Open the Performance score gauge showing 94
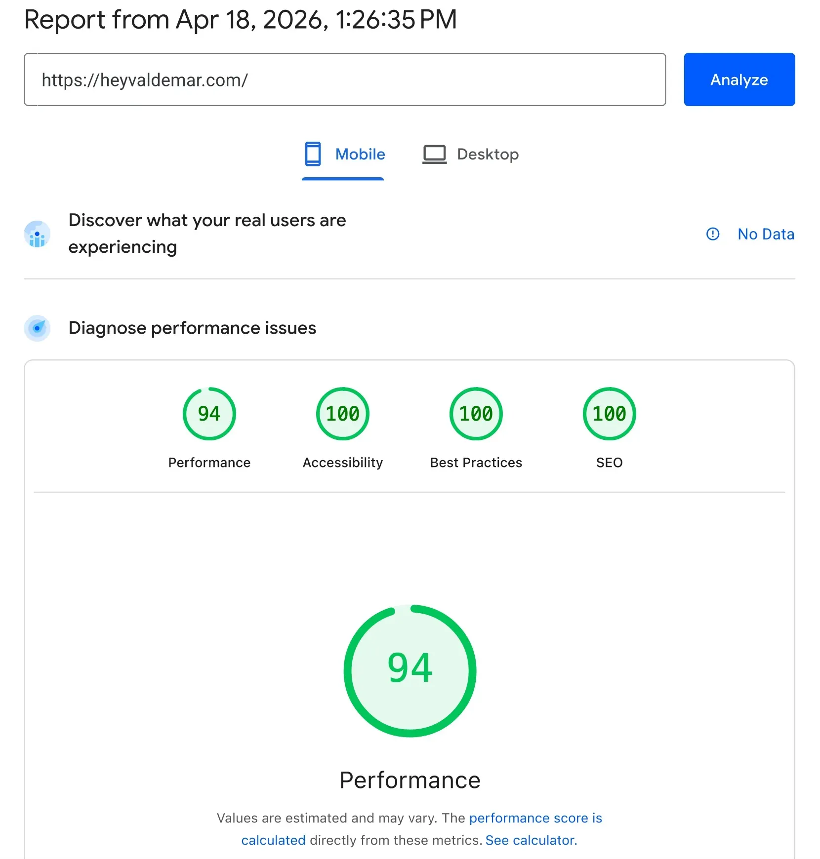Screen dimensions: 820x859 [209, 414]
